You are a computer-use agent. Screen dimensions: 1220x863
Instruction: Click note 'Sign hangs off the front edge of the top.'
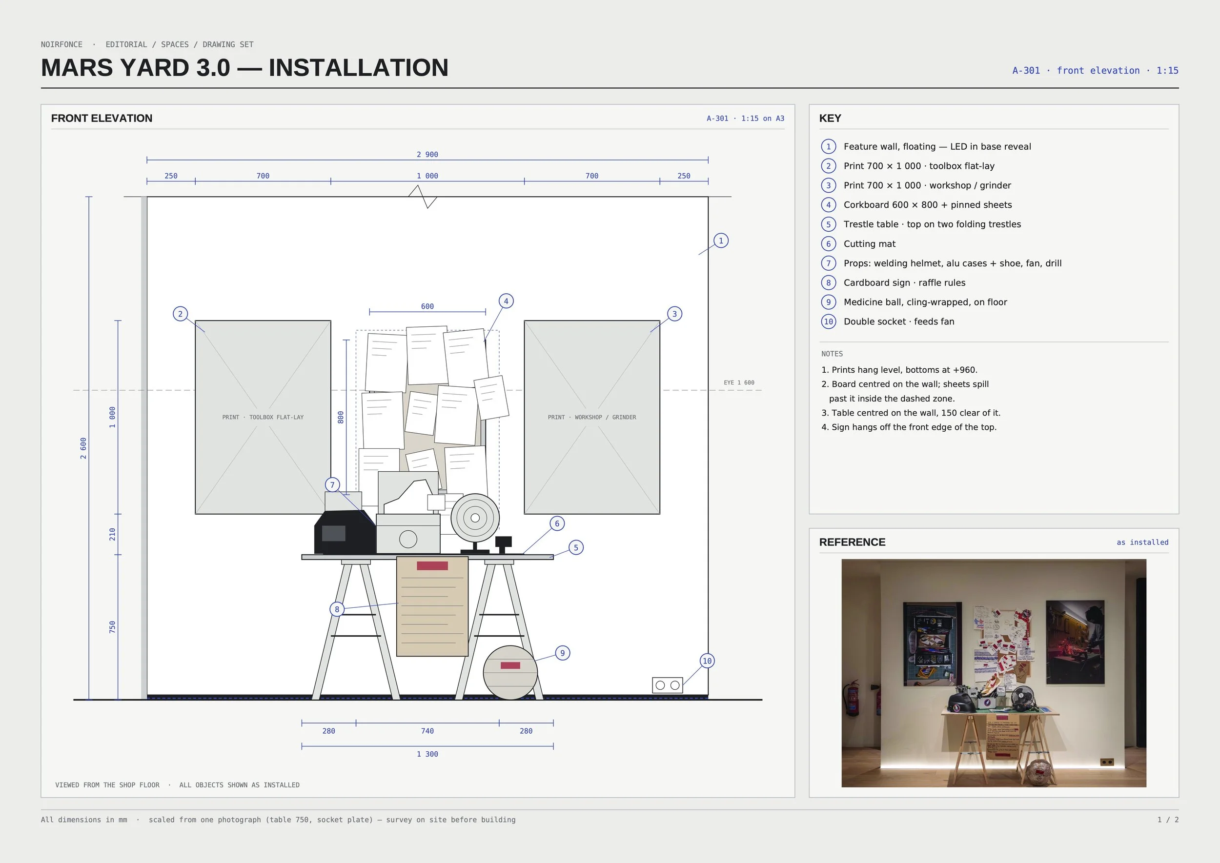[909, 427]
